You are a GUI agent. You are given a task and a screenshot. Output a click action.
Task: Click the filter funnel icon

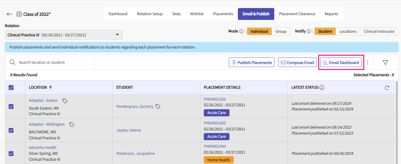coord(385,63)
